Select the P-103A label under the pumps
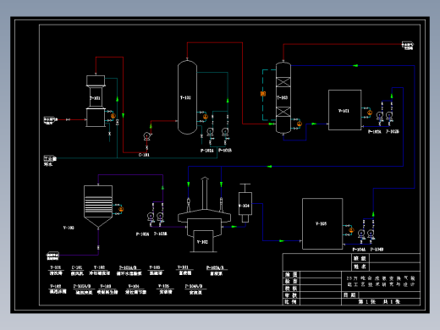Viewport: 440px width, 330px height. pos(142,234)
